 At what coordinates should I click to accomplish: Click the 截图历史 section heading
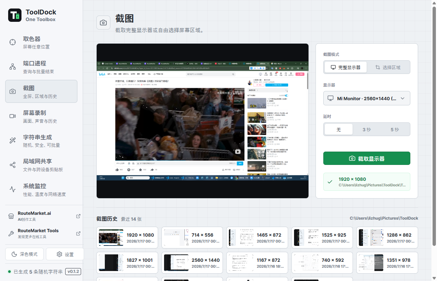[107, 219]
